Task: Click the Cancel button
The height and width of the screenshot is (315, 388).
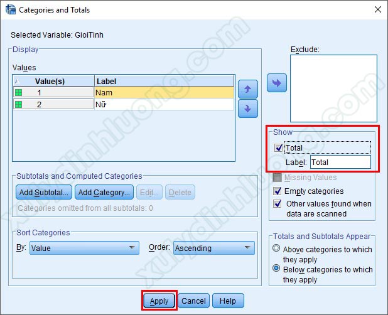Action: click(x=193, y=301)
